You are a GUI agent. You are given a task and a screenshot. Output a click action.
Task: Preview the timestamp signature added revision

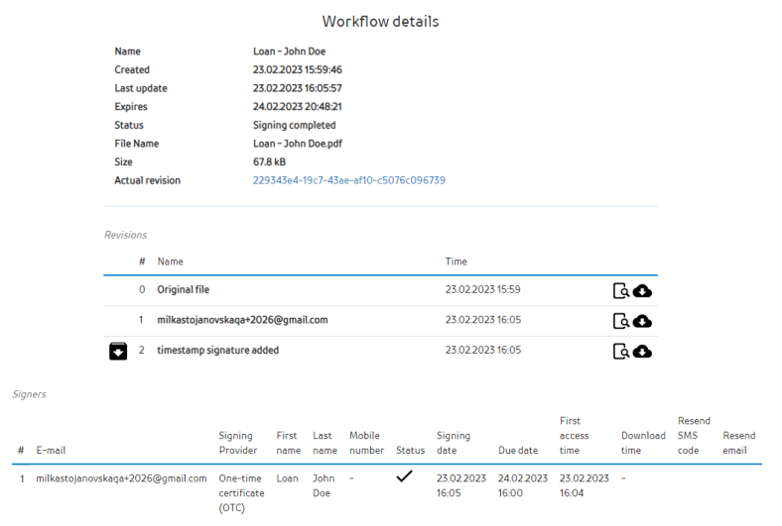620,351
